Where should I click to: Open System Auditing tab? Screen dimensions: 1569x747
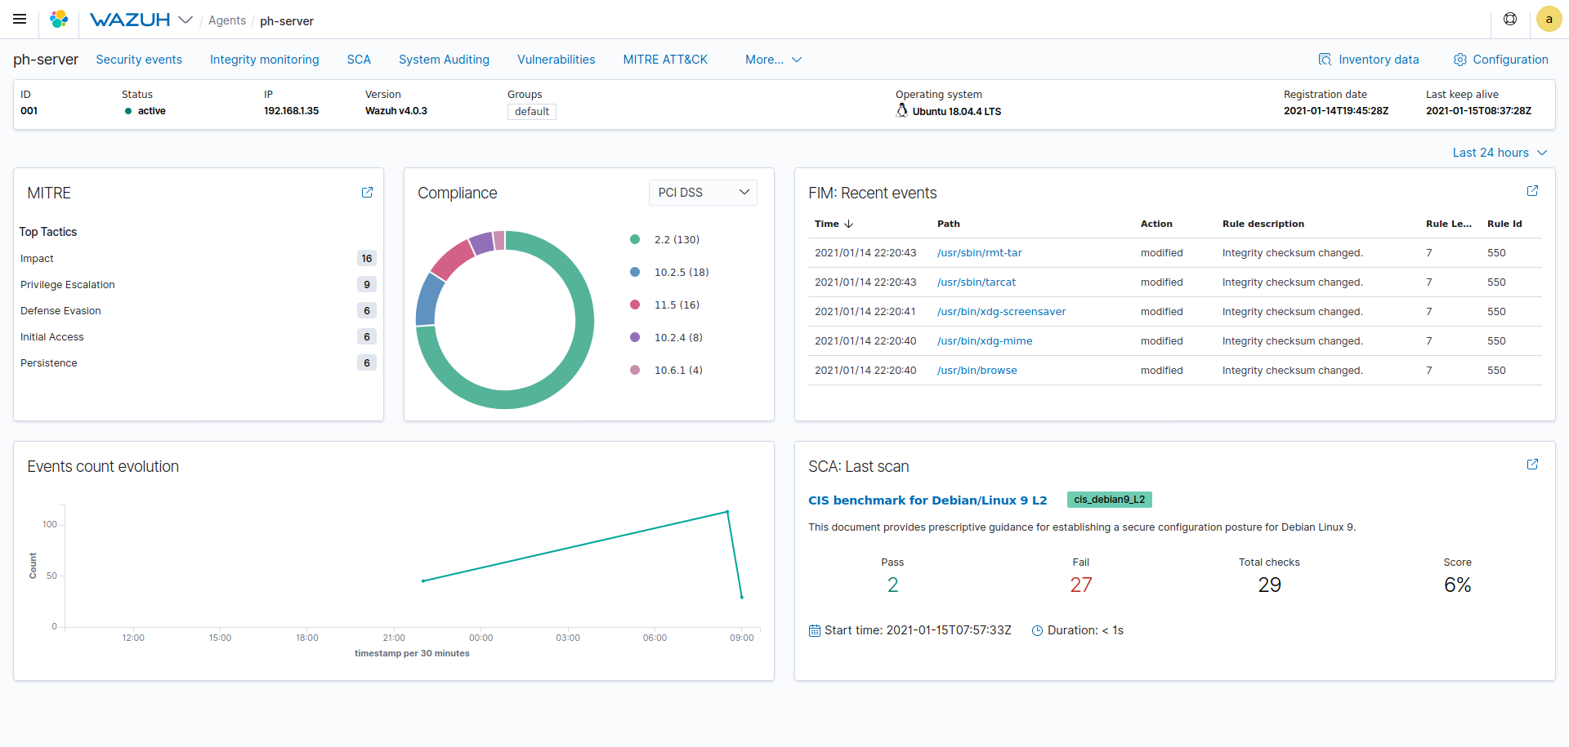(x=444, y=60)
